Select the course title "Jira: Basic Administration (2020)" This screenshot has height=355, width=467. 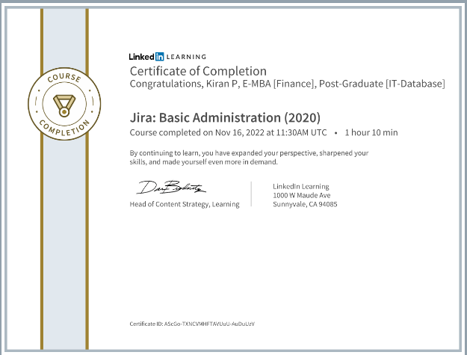coord(225,117)
